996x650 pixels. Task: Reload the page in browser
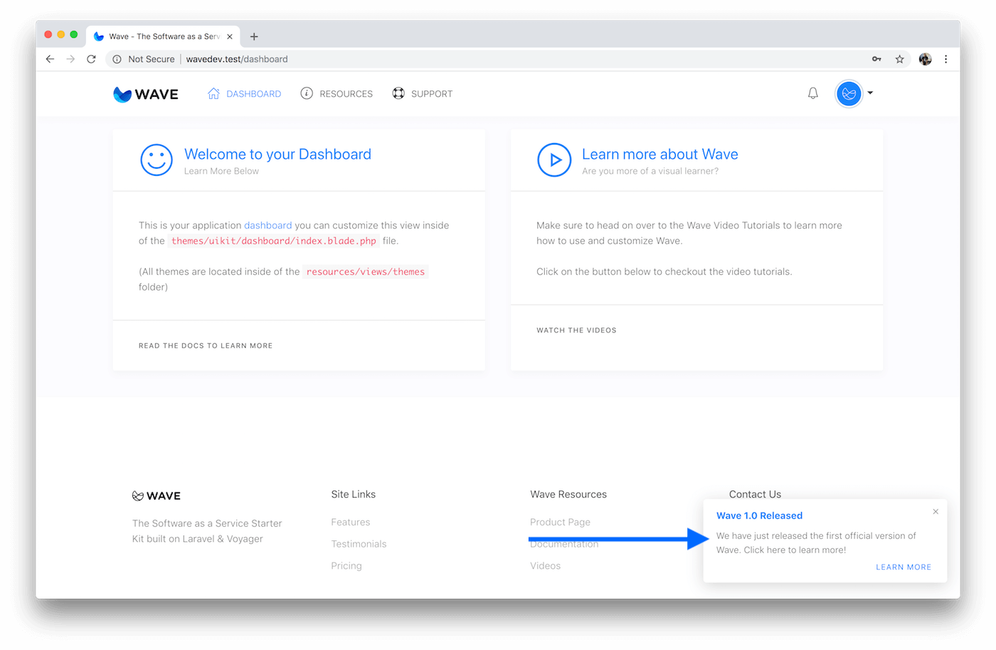[x=91, y=59]
